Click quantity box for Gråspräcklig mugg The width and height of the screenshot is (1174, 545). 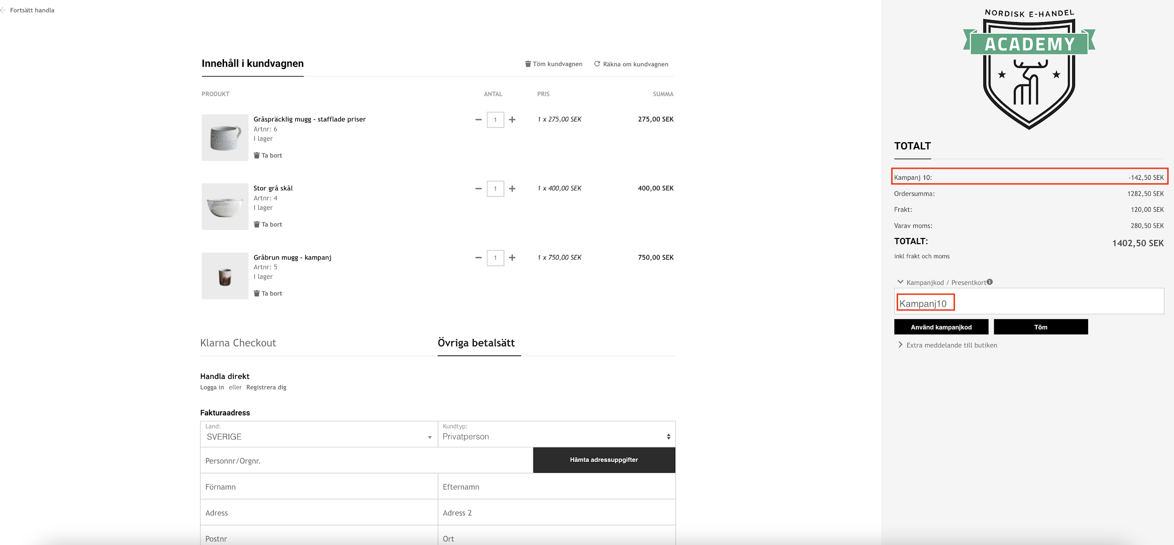(x=495, y=120)
